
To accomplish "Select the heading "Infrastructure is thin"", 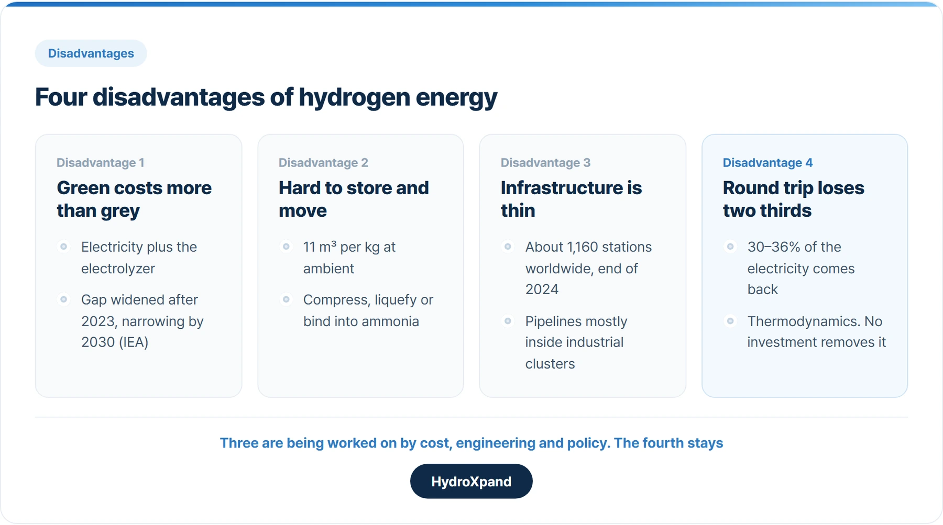I will (571, 199).
